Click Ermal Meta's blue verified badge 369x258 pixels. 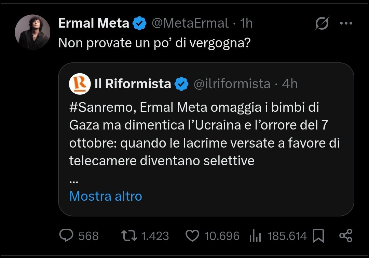tap(139, 24)
